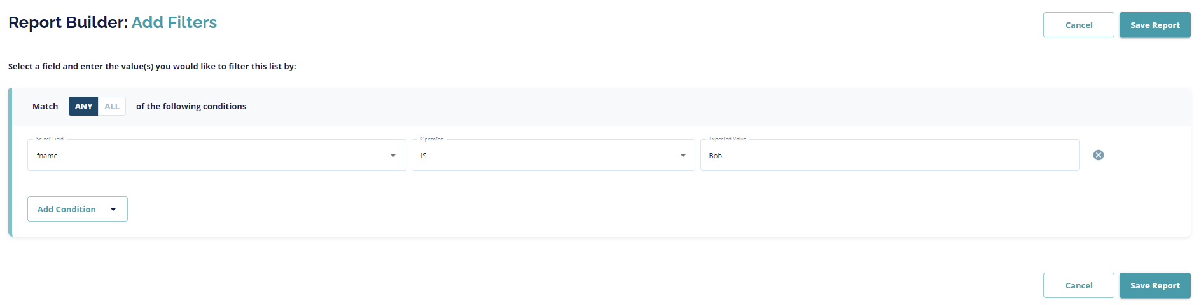Click the Expected Value field label
Image resolution: width=1201 pixels, height=305 pixels.
728,139
